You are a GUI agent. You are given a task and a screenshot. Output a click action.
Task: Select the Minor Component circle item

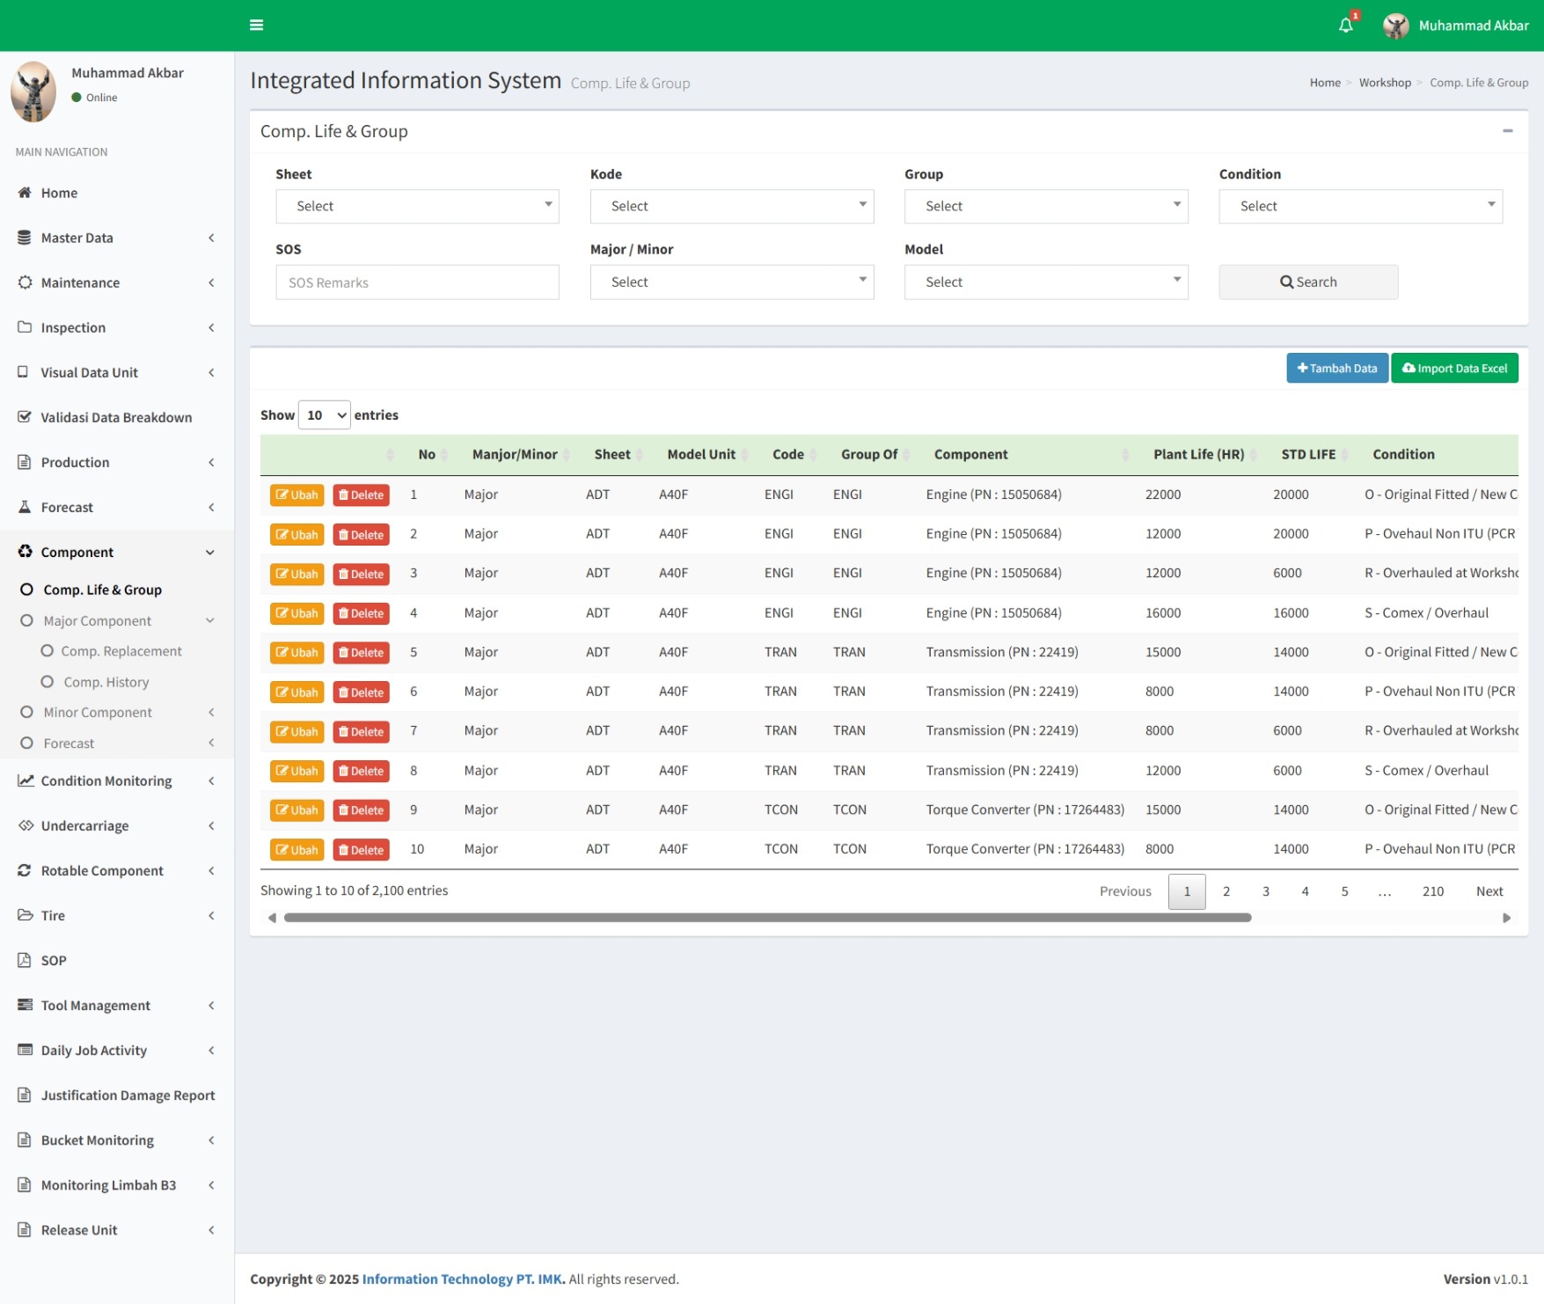point(27,712)
